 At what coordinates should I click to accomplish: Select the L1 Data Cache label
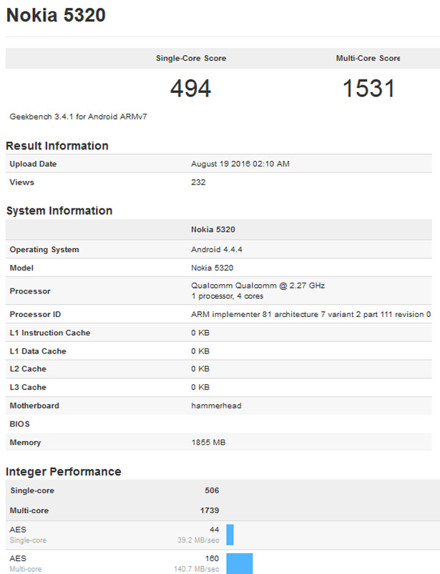click(38, 351)
